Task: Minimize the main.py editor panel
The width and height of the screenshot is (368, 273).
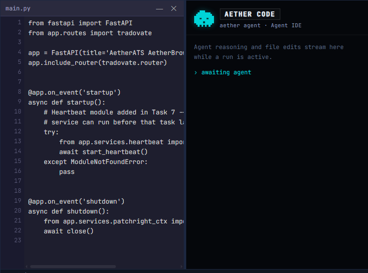Action: [159, 9]
